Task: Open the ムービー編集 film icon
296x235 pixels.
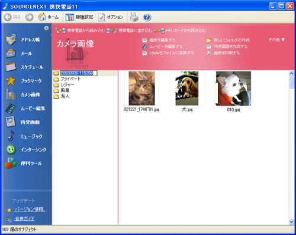Action: (x=11, y=109)
